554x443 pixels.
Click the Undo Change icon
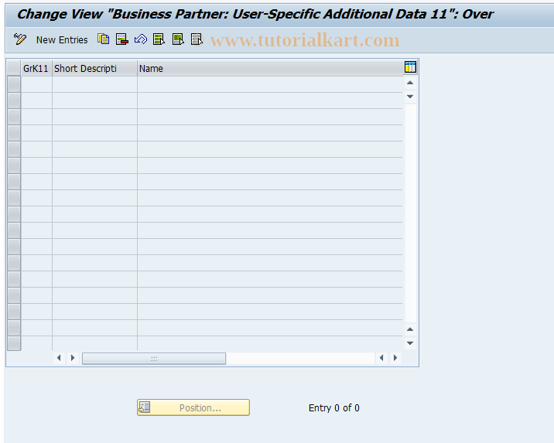pos(141,39)
